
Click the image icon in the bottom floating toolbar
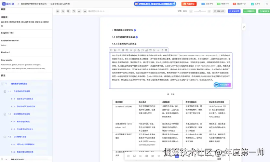(134, 156)
